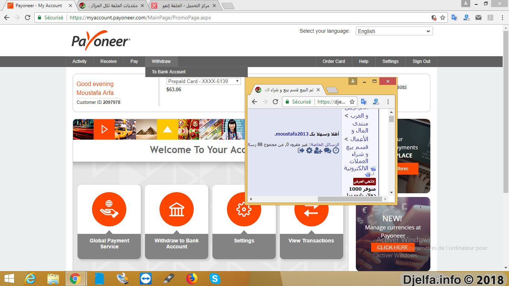The width and height of the screenshot is (509, 286).
Task: Click popup window address bar
Action: pyautogui.click(x=320, y=102)
